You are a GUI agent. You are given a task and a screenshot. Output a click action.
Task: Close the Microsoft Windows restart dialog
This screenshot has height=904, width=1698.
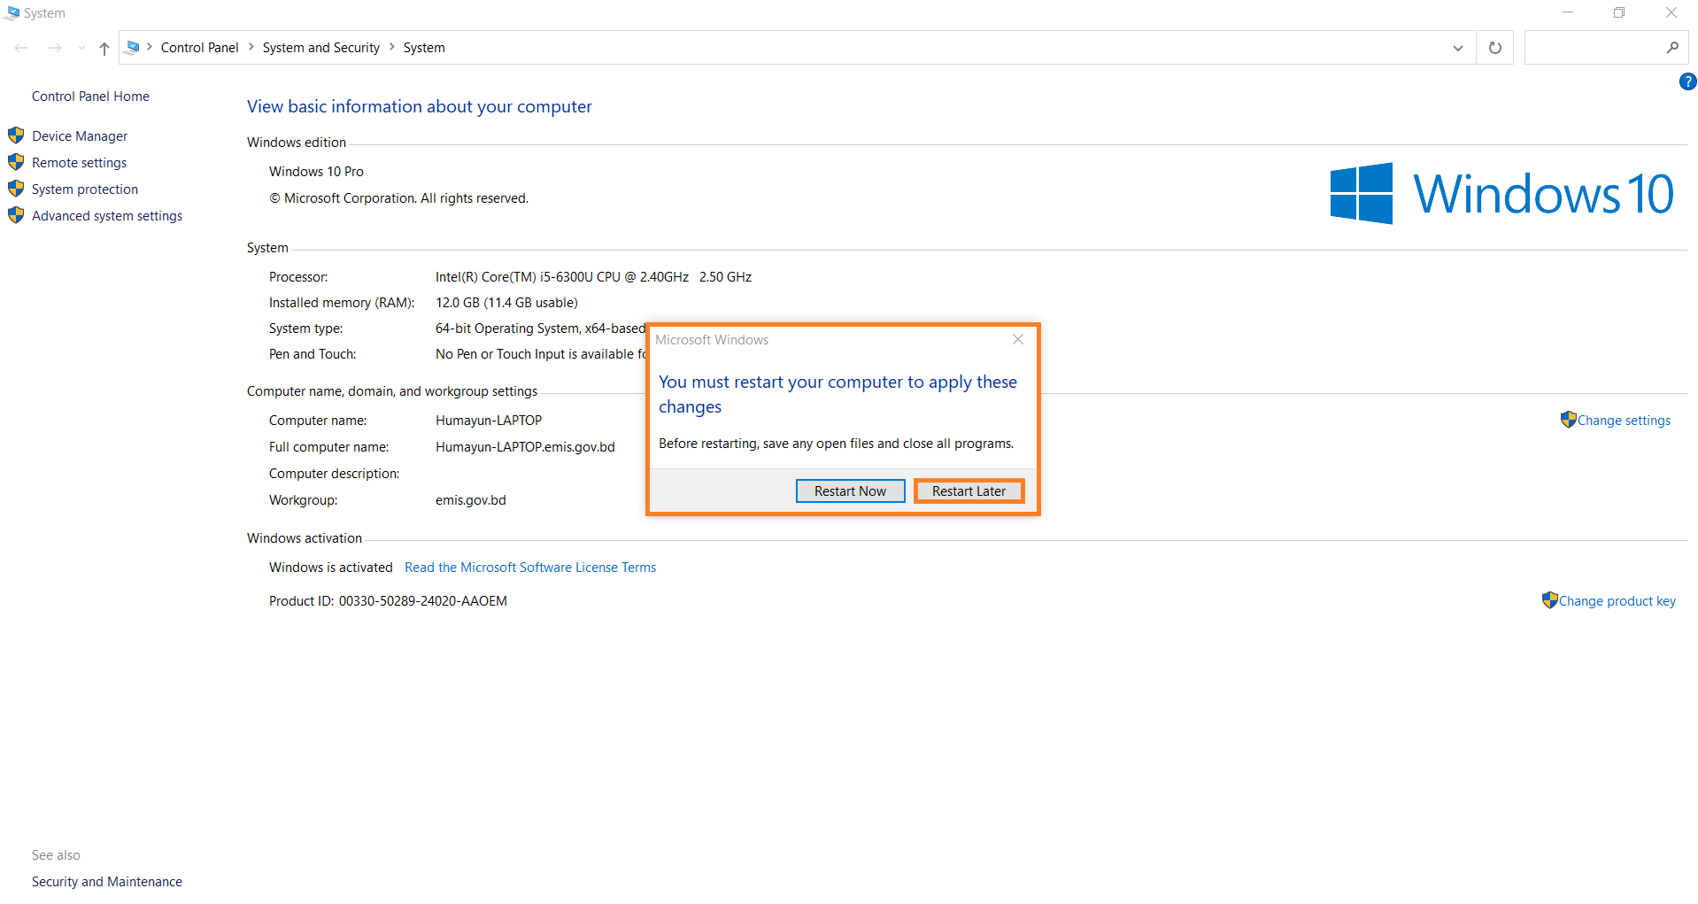click(1018, 340)
